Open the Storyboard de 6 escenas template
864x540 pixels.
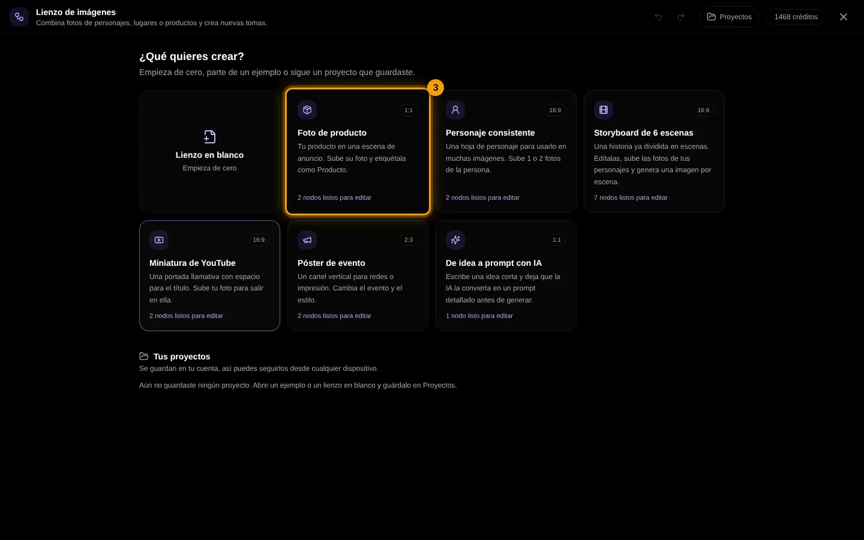(654, 151)
